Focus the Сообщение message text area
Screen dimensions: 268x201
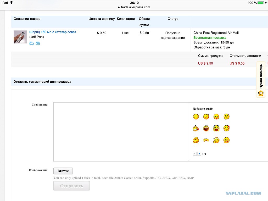click(121, 132)
